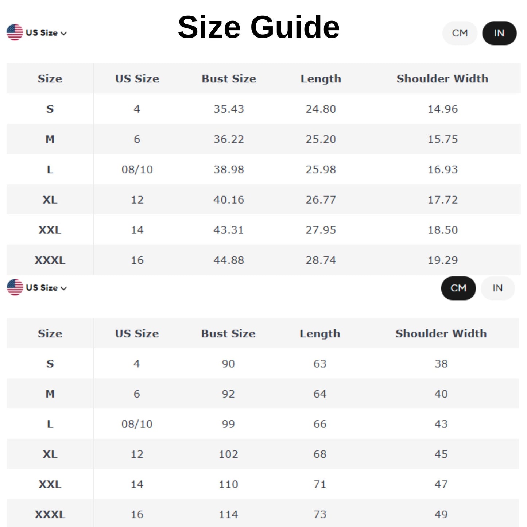The width and height of the screenshot is (527, 527).
Task: Click bust value 38.98 in L row
Action: click(x=229, y=170)
